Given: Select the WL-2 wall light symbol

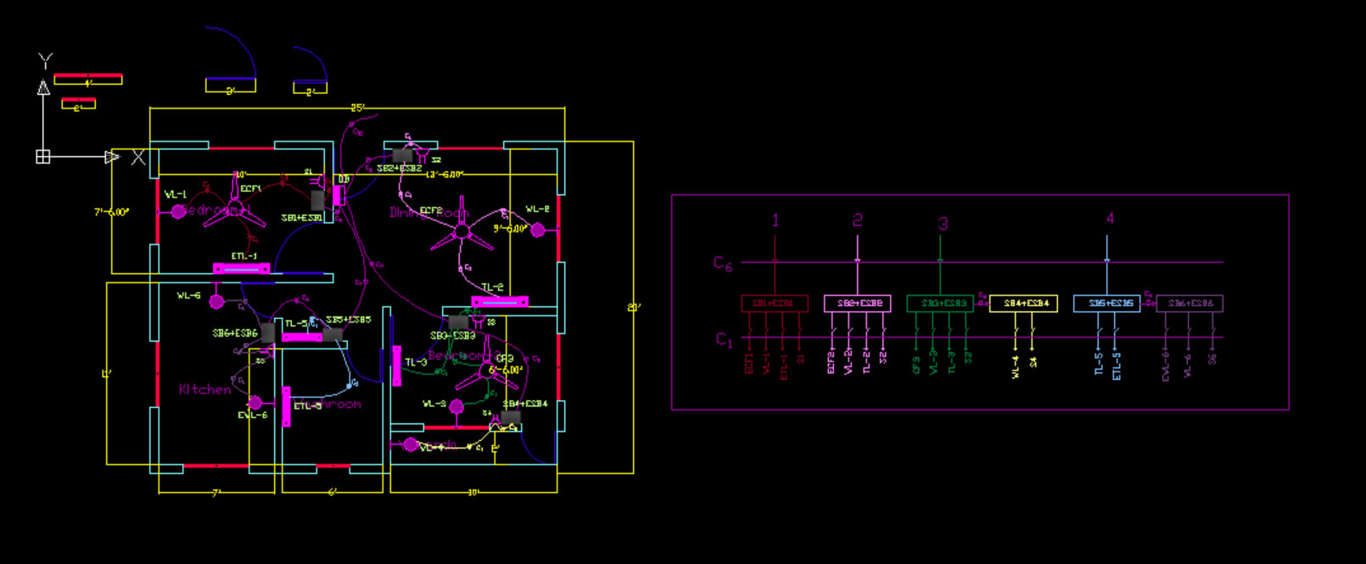Looking at the screenshot, I should 538,230.
